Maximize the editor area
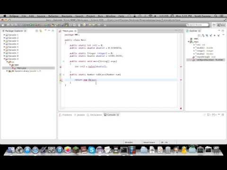This screenshot has height=170, width=227. tap(180, 31)
